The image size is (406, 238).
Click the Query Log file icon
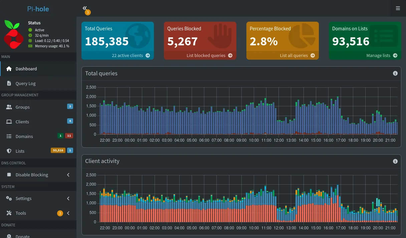(x=9, y=83)
